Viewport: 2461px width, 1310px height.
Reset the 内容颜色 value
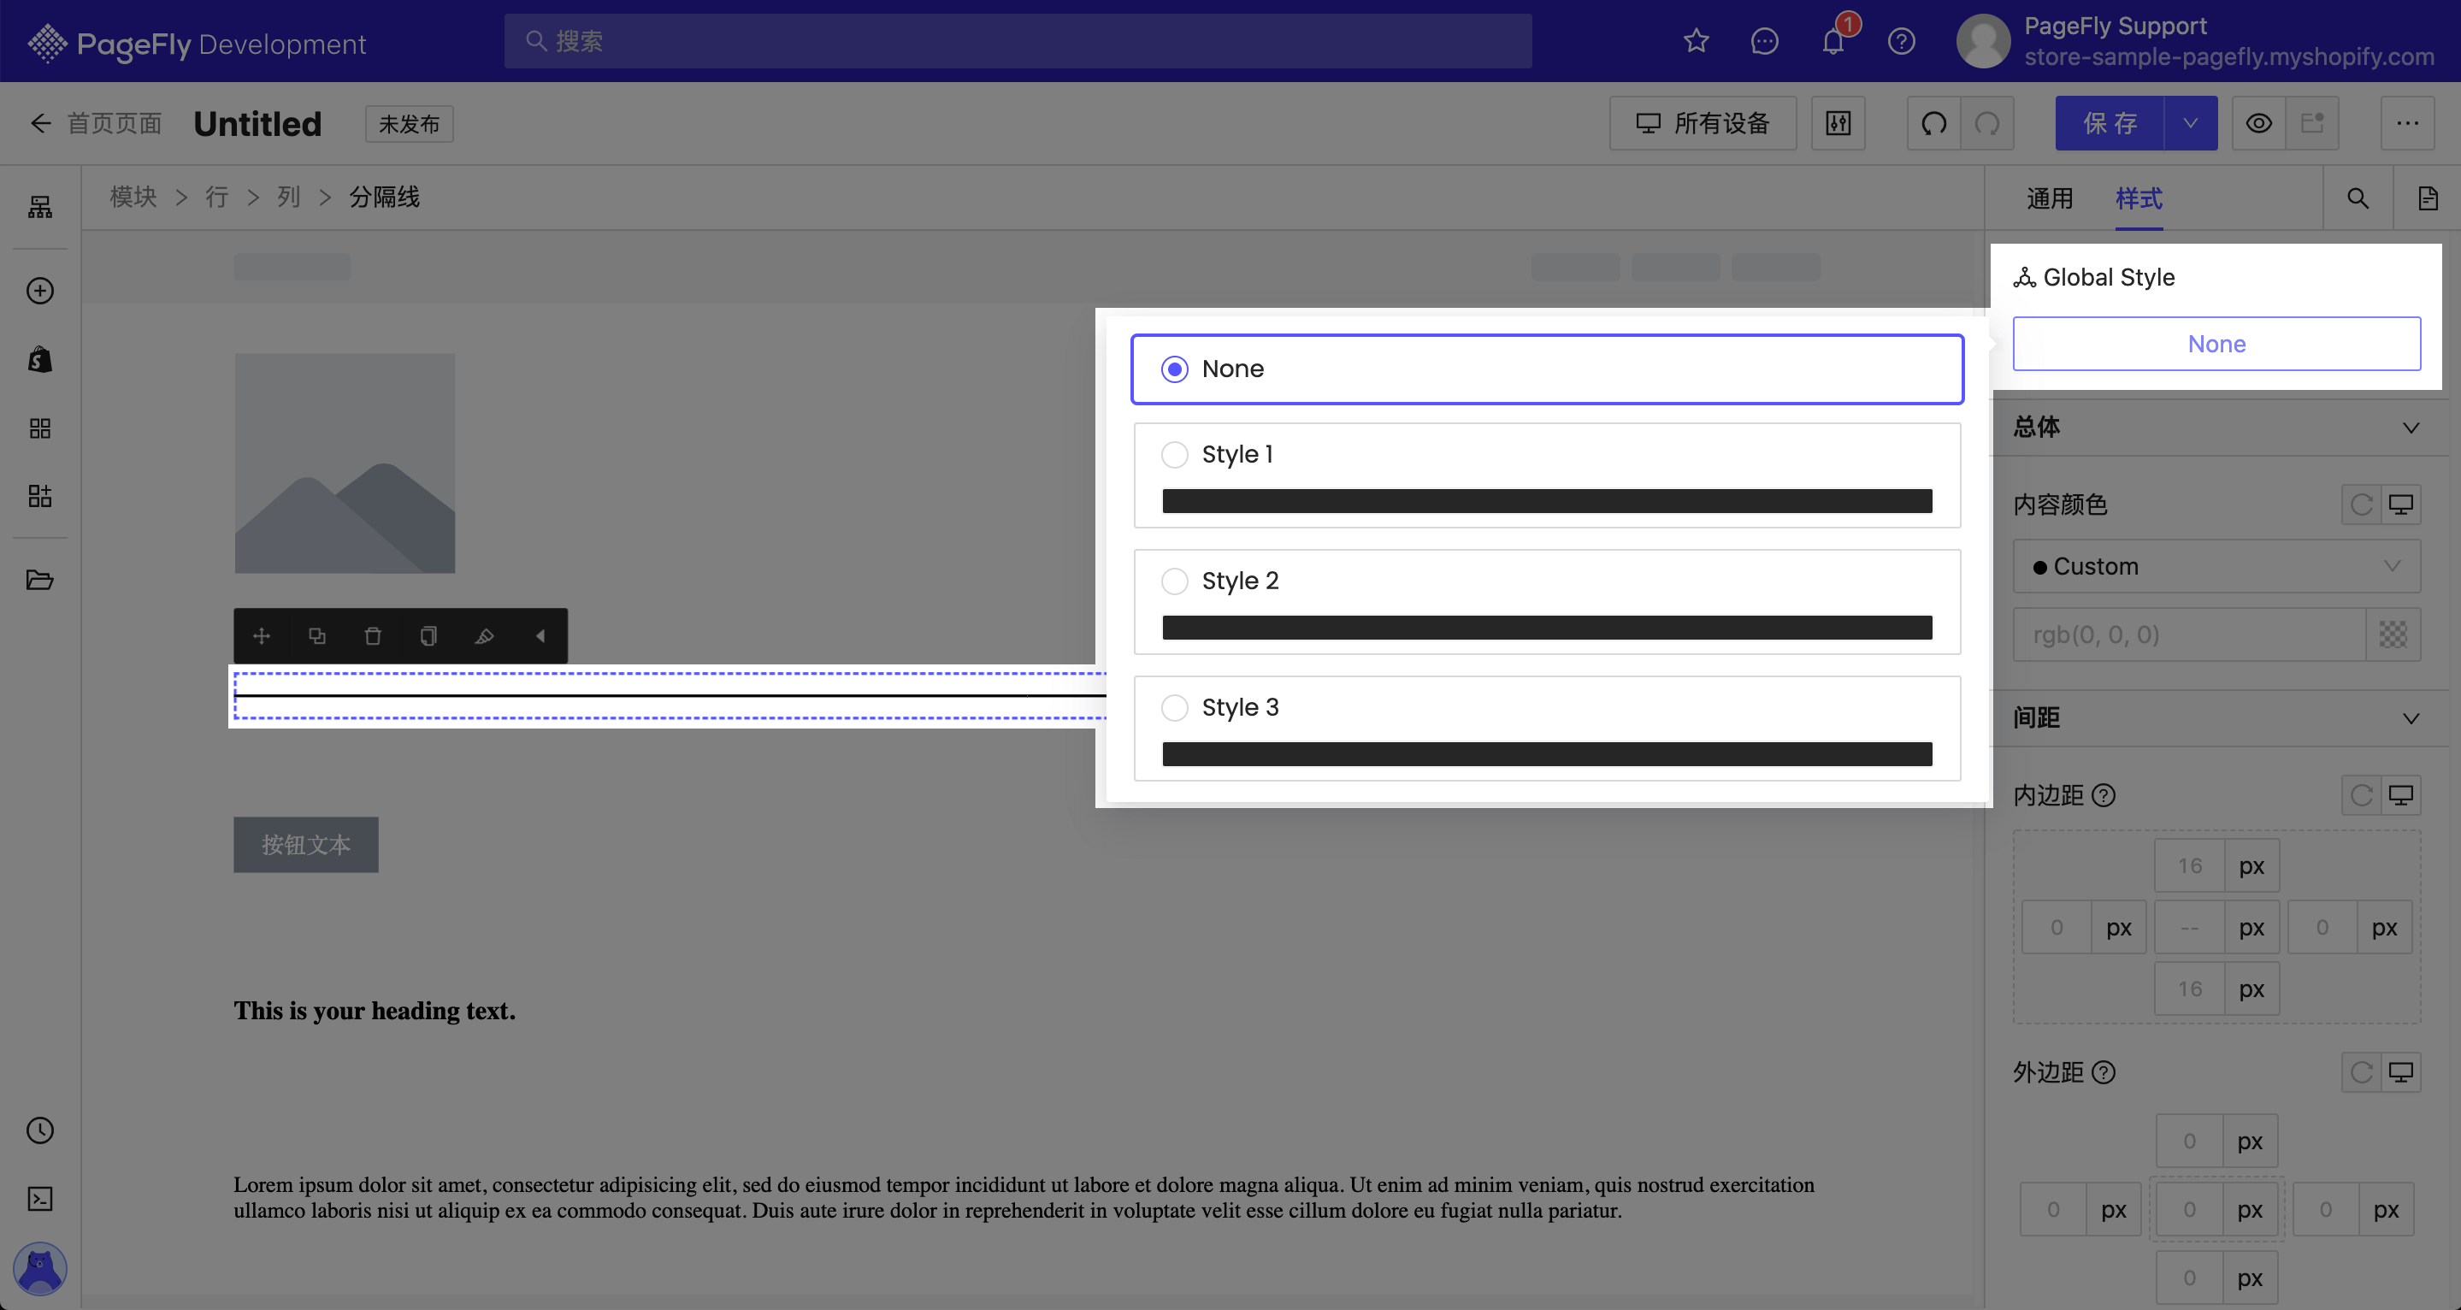(x=2362, y=505)
